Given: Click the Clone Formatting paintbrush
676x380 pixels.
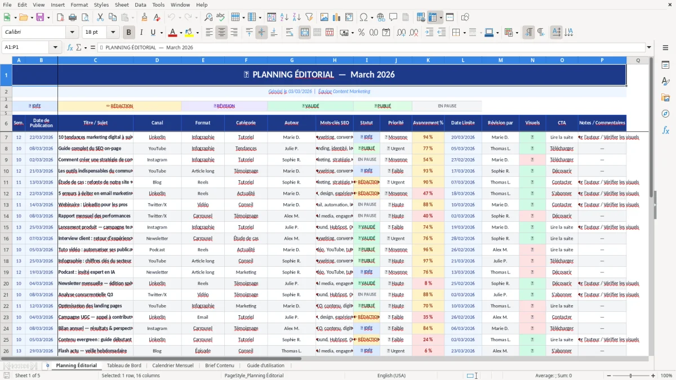Looking at the screenshot, I should coord(144,17).
